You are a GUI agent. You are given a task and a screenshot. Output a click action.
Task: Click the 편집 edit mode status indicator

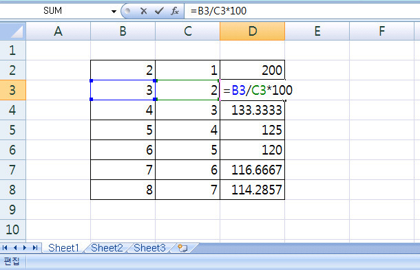(x=12, y=261)
